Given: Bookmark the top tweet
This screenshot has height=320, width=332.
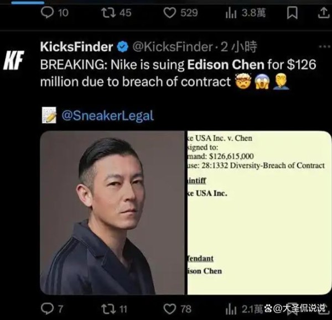Looking at the screenshot, I should [292, 13].
